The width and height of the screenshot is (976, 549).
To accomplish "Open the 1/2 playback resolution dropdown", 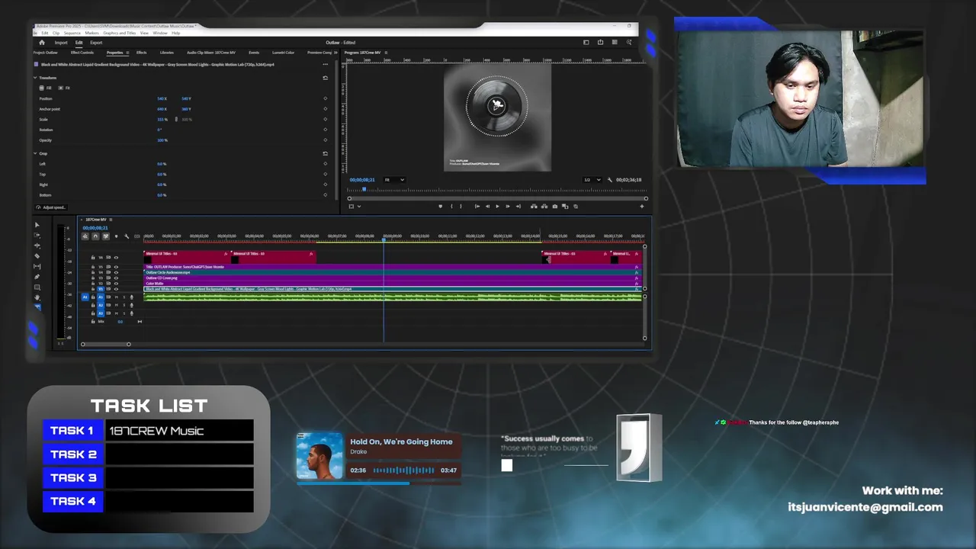I will [x=592, y=180].
